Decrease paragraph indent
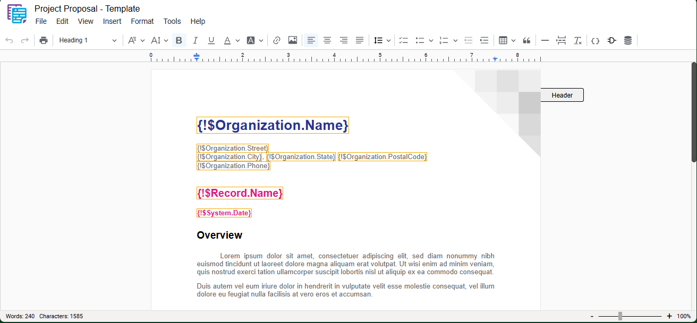Image resolution: width=697 pixels, height=323 pixels. point(468,40)
